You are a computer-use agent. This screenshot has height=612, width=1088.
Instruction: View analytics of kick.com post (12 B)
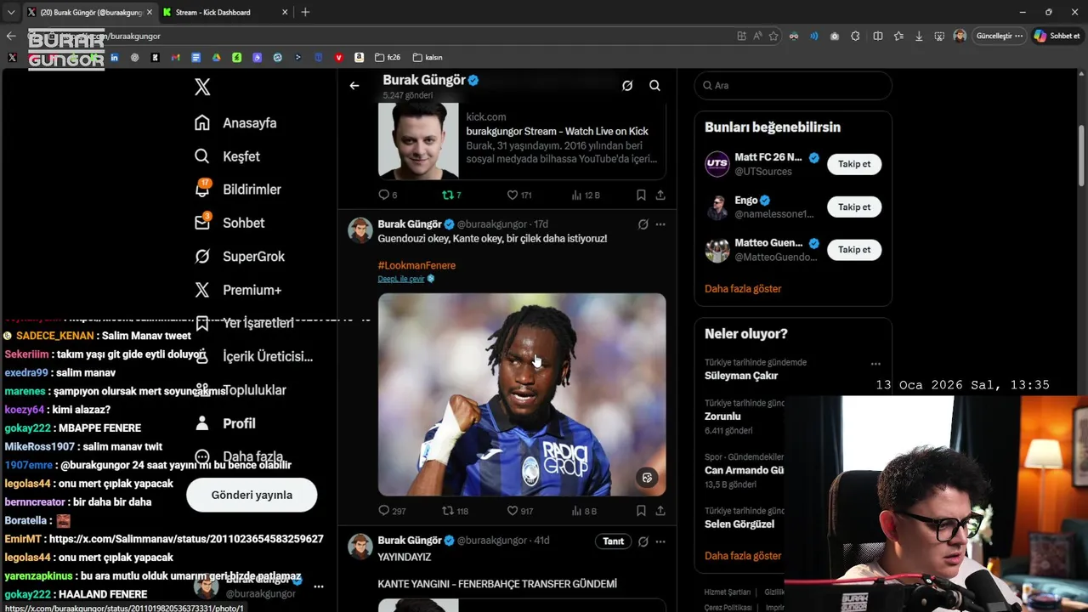[586, 195]
